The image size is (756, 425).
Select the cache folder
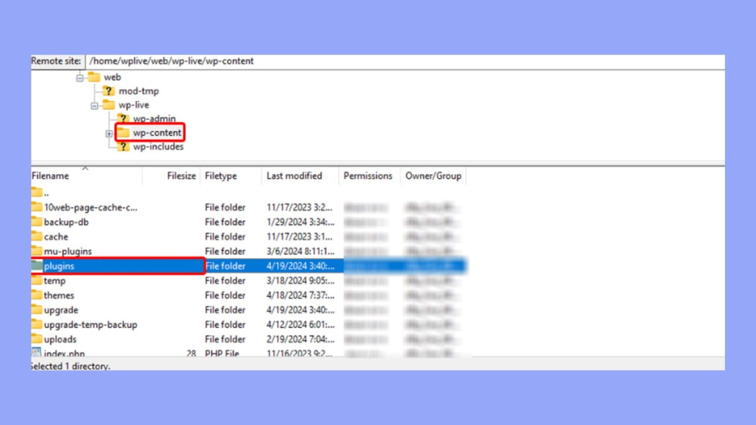pos(55,237)
